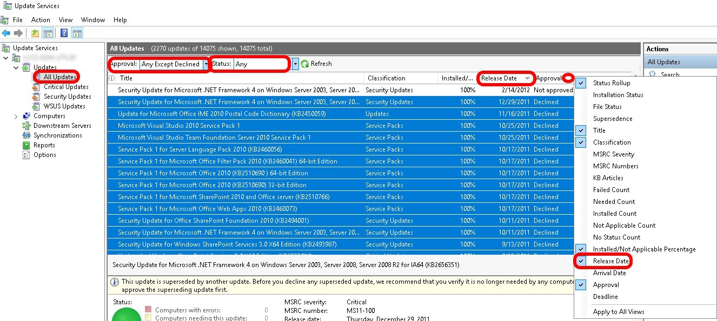This screenshot has height=321, width=717.
Task: Select Downstream Servers icon in tree
Action: [x=27, y=126]
